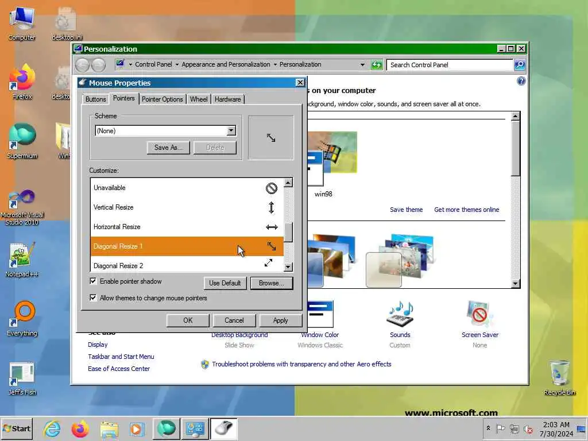Click the network tray icon
588x441 pixels.
point(514,428)
